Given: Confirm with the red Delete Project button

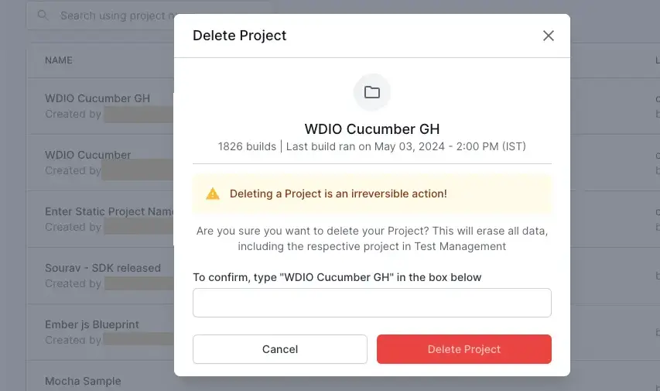Looking at the screenshot, I should [463, 349].
